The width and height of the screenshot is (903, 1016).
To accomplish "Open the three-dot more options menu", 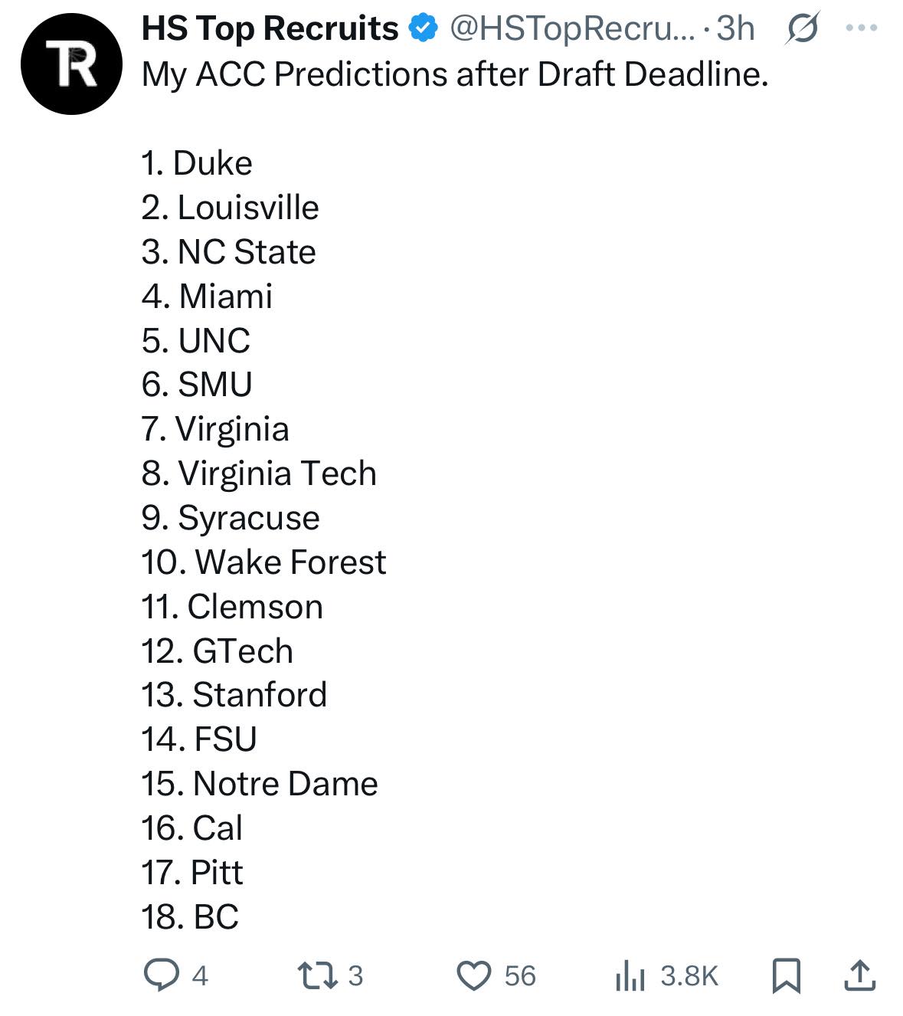I will point(862,28).
